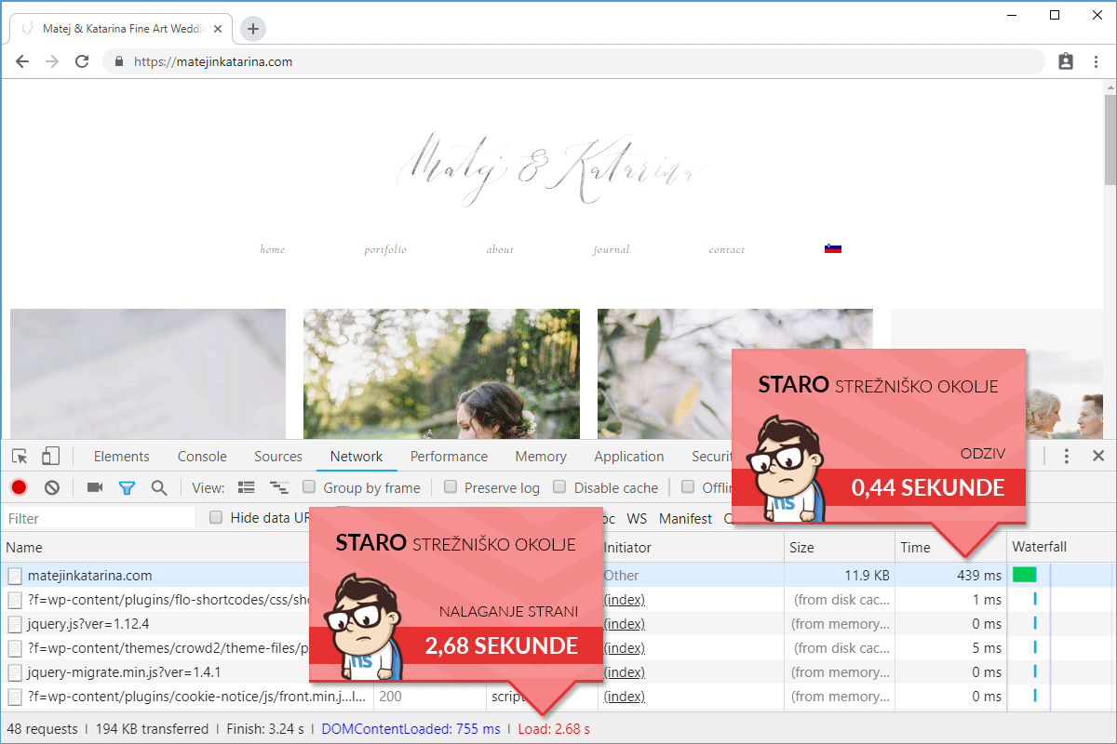This screenshot has height=744, width=1117.
Task: Stop network recording with red button
Action: point(20,487)
